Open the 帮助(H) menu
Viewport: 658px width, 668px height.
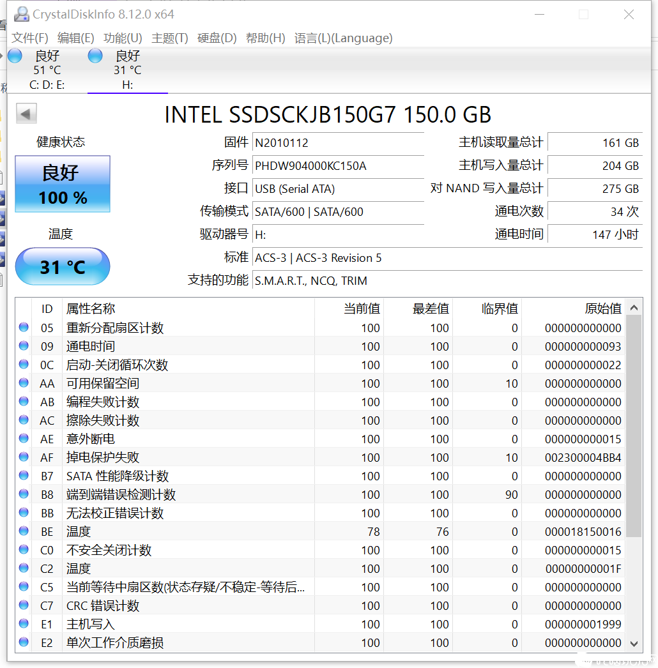266,38
